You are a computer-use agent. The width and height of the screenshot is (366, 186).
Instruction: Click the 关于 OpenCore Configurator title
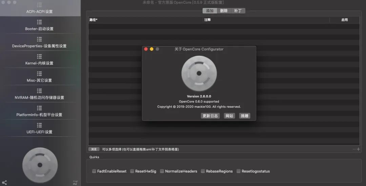click(x=199, y=49)
